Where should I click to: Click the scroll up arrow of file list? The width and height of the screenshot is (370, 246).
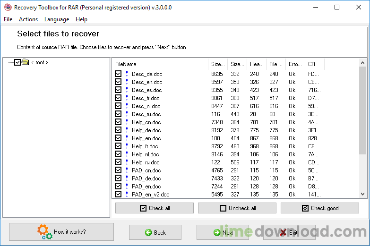tap(363, 63)
